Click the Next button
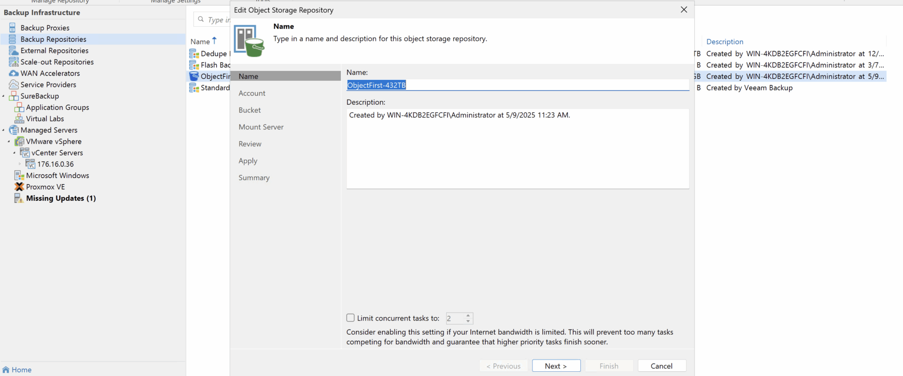This screenshot has width=903, height=376. pos(556,366)
